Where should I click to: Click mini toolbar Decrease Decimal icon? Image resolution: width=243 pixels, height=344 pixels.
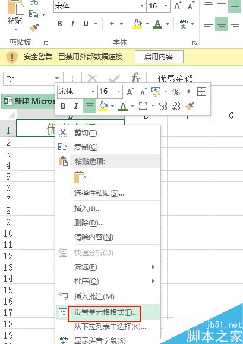coord(176,106)
